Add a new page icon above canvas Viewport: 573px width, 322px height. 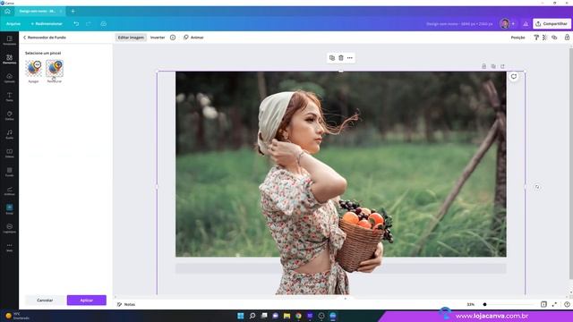502,66
